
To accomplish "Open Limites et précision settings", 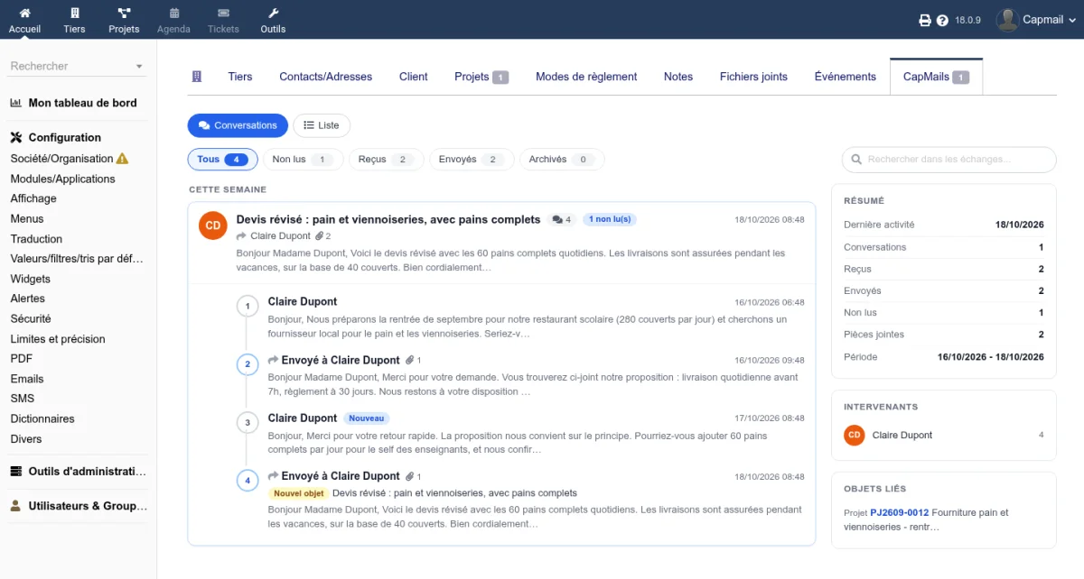I will 58,339.
